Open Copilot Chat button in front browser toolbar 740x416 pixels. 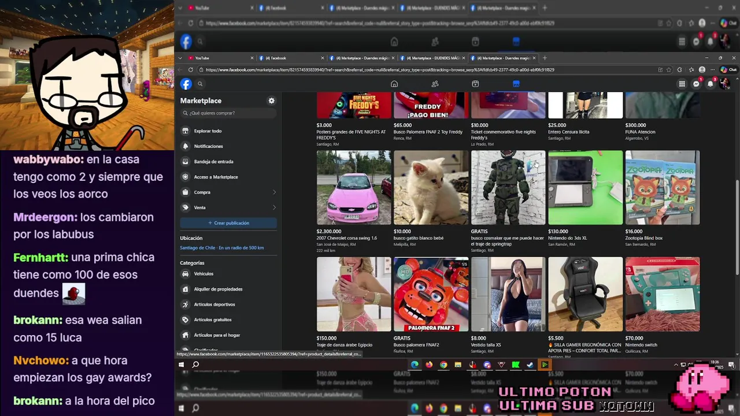[x=729, y=70]
